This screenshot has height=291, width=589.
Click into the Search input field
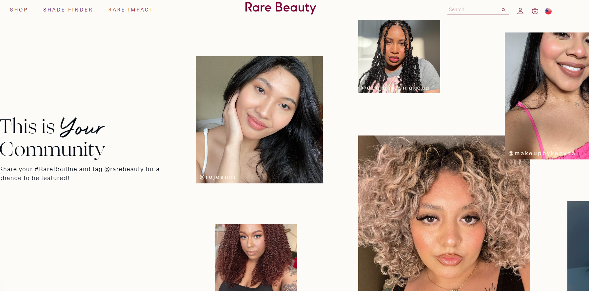474,10
